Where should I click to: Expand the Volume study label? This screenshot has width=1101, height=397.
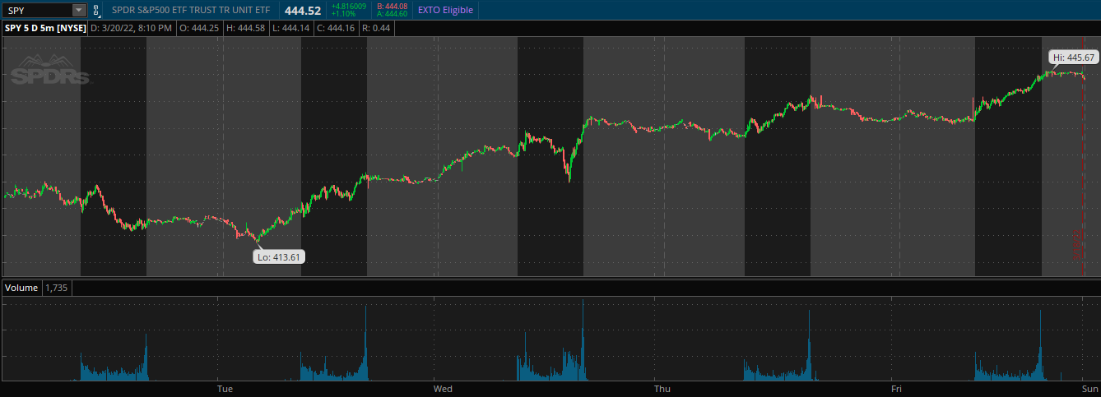tap(21, 288)
